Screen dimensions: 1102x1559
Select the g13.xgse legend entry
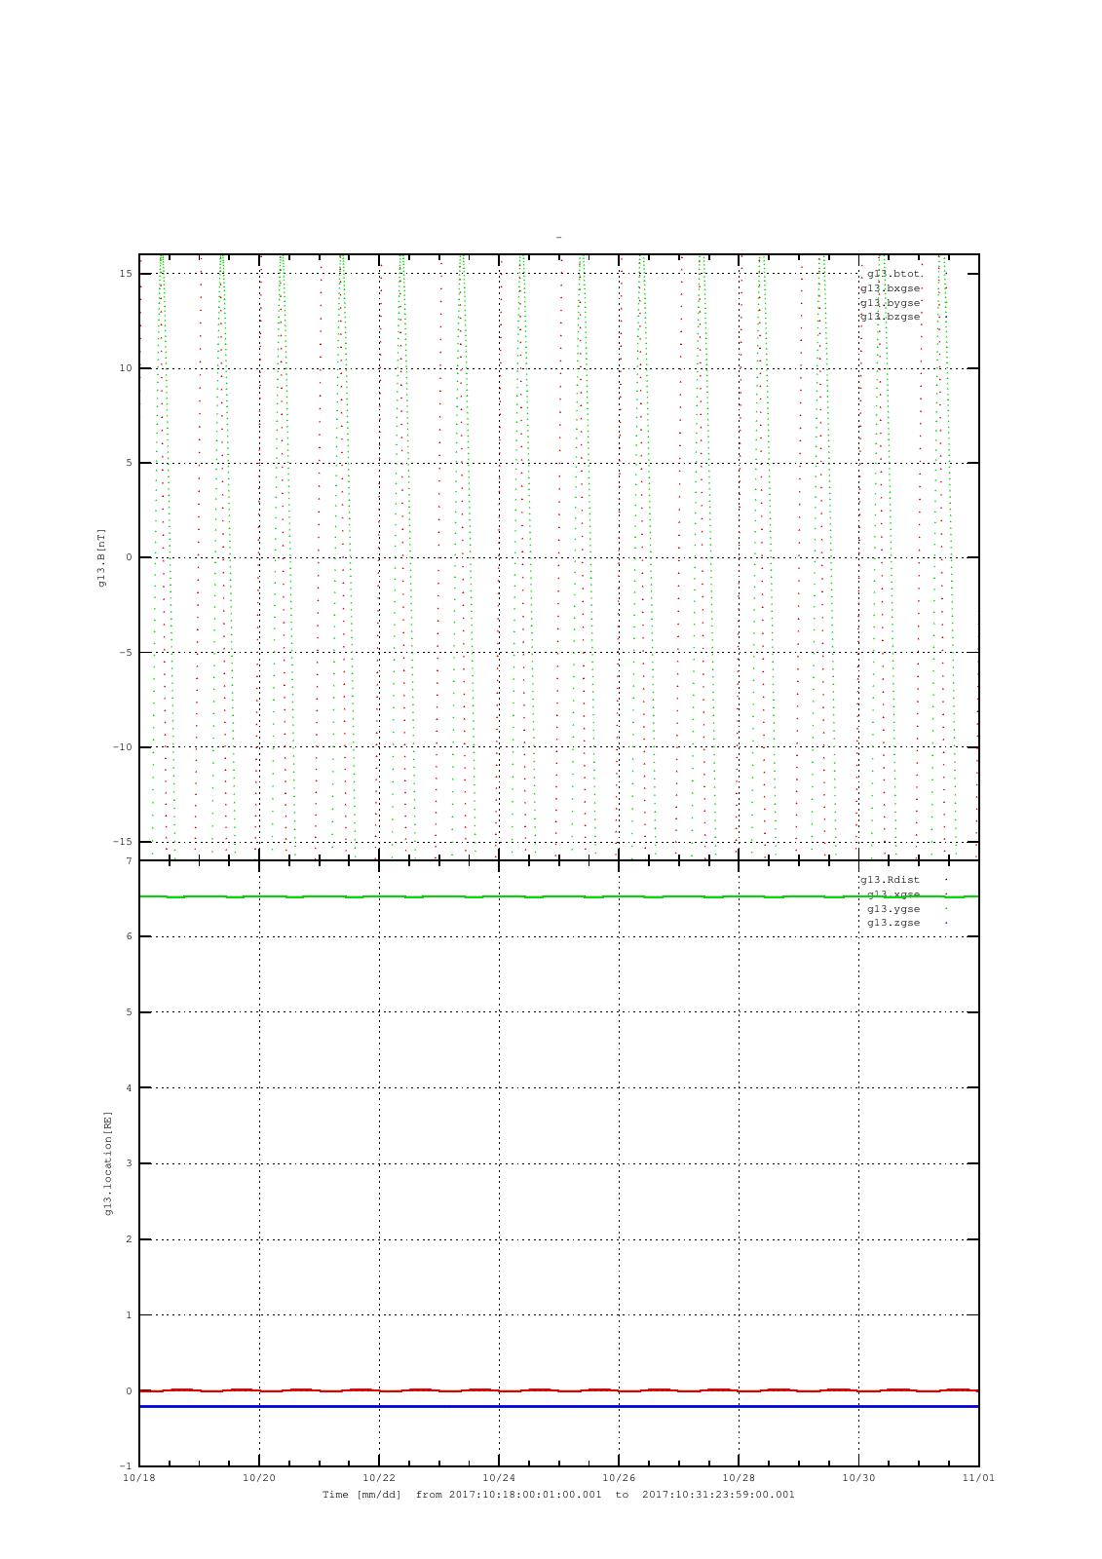pyautogui.click(x=893, y=894)
